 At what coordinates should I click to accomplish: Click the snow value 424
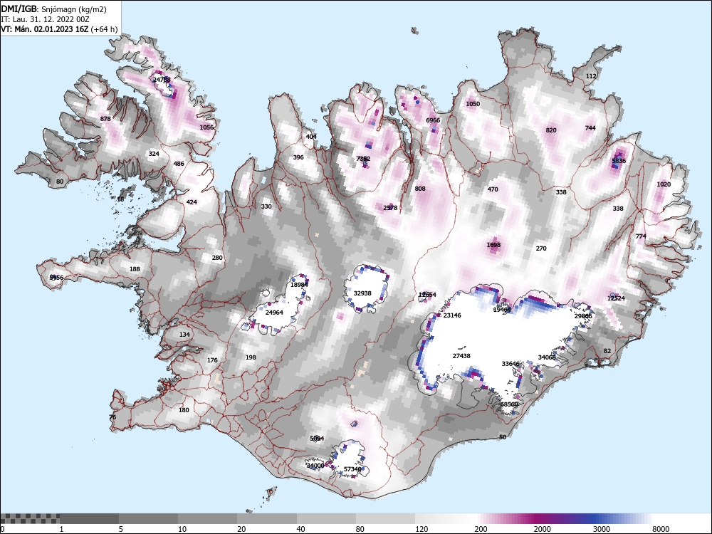(192, 202)
